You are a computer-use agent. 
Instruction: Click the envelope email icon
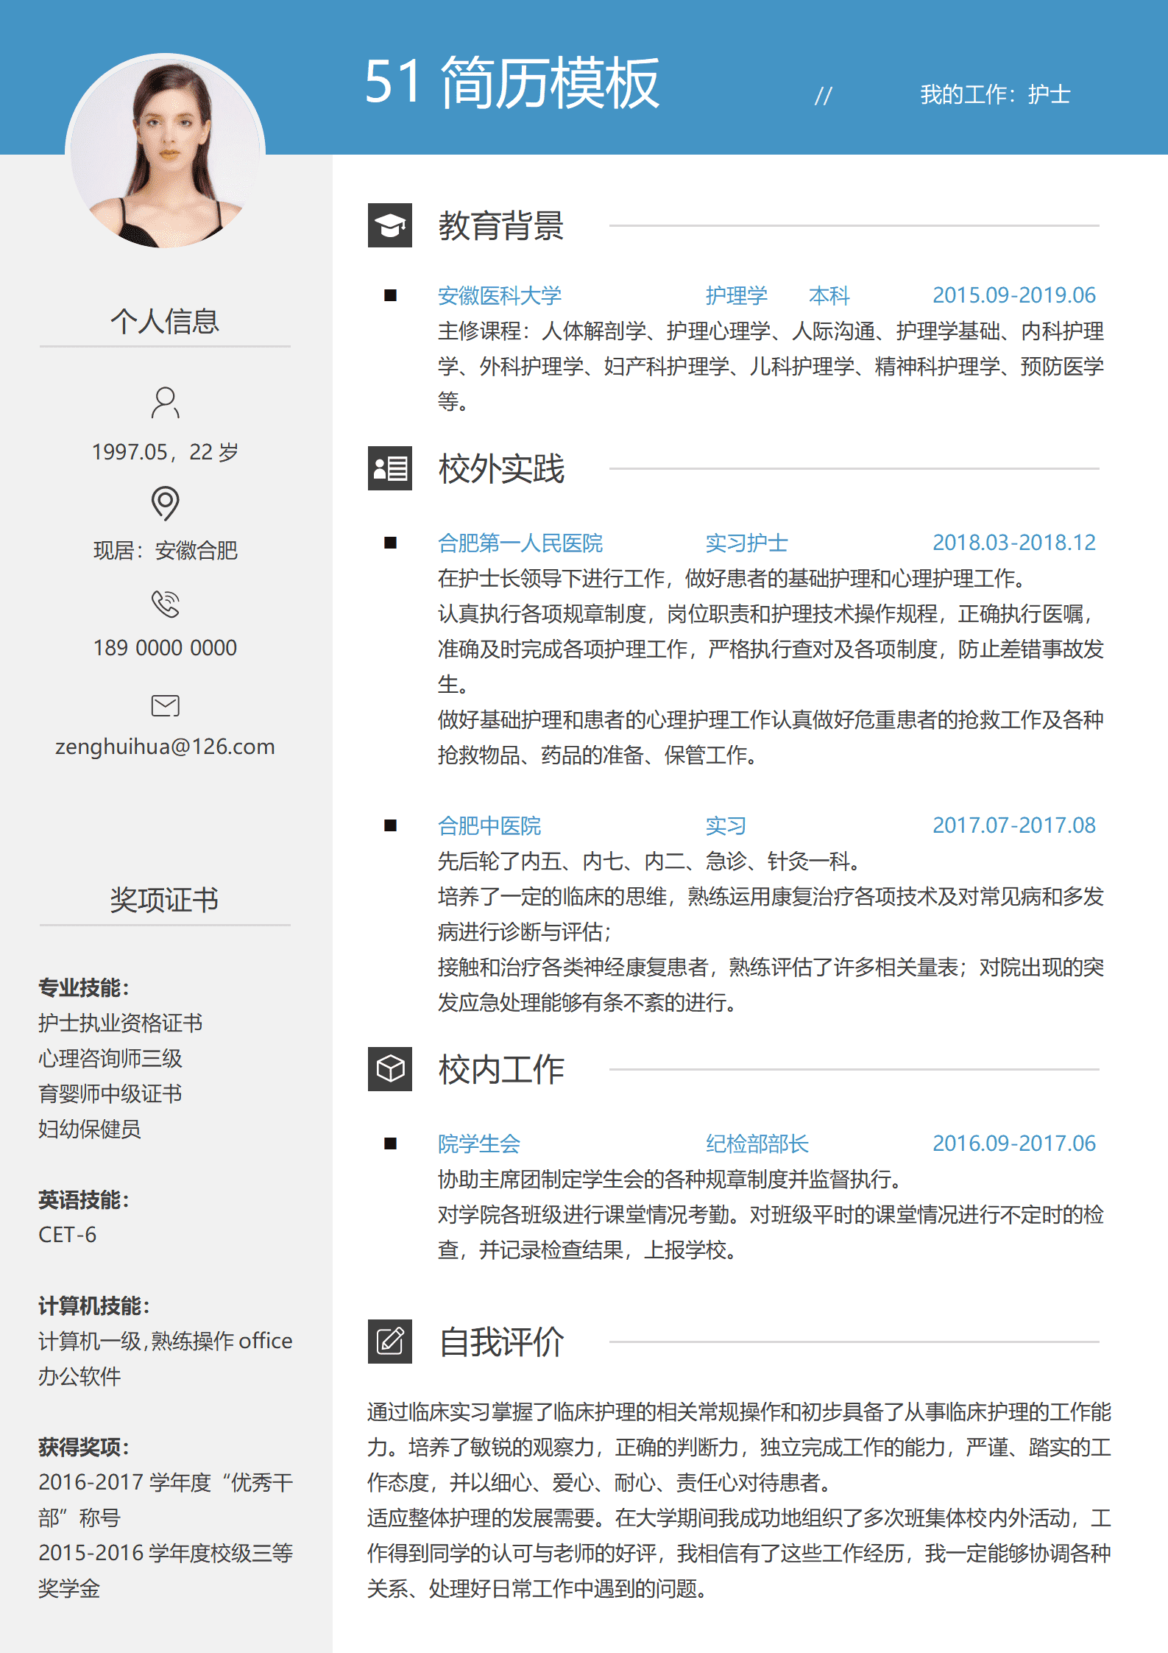tap(165, 705)
